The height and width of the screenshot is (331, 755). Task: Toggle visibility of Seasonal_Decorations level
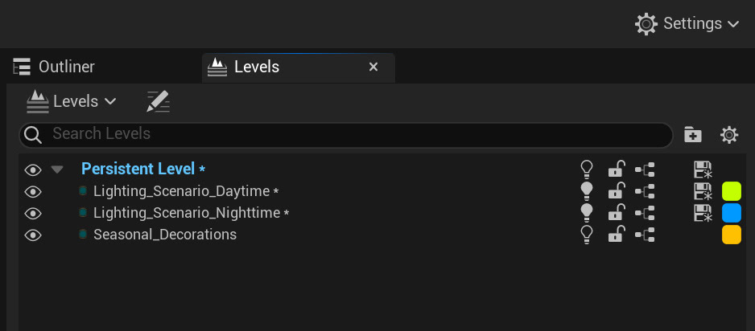[33, 235]
